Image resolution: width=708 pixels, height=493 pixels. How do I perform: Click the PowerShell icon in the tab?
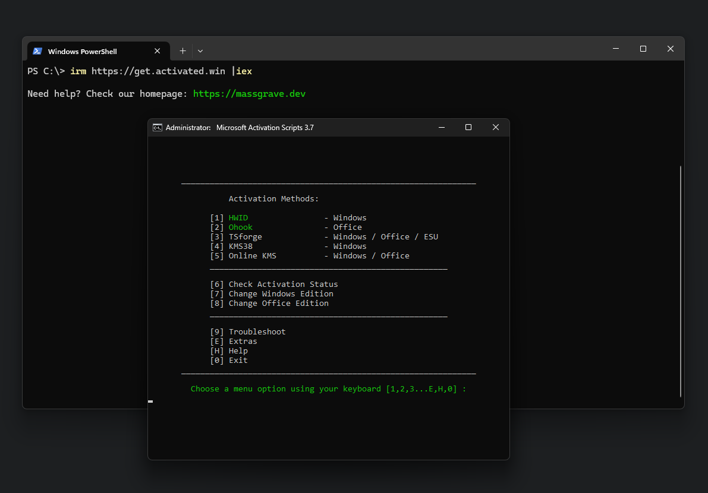(37, 51)
